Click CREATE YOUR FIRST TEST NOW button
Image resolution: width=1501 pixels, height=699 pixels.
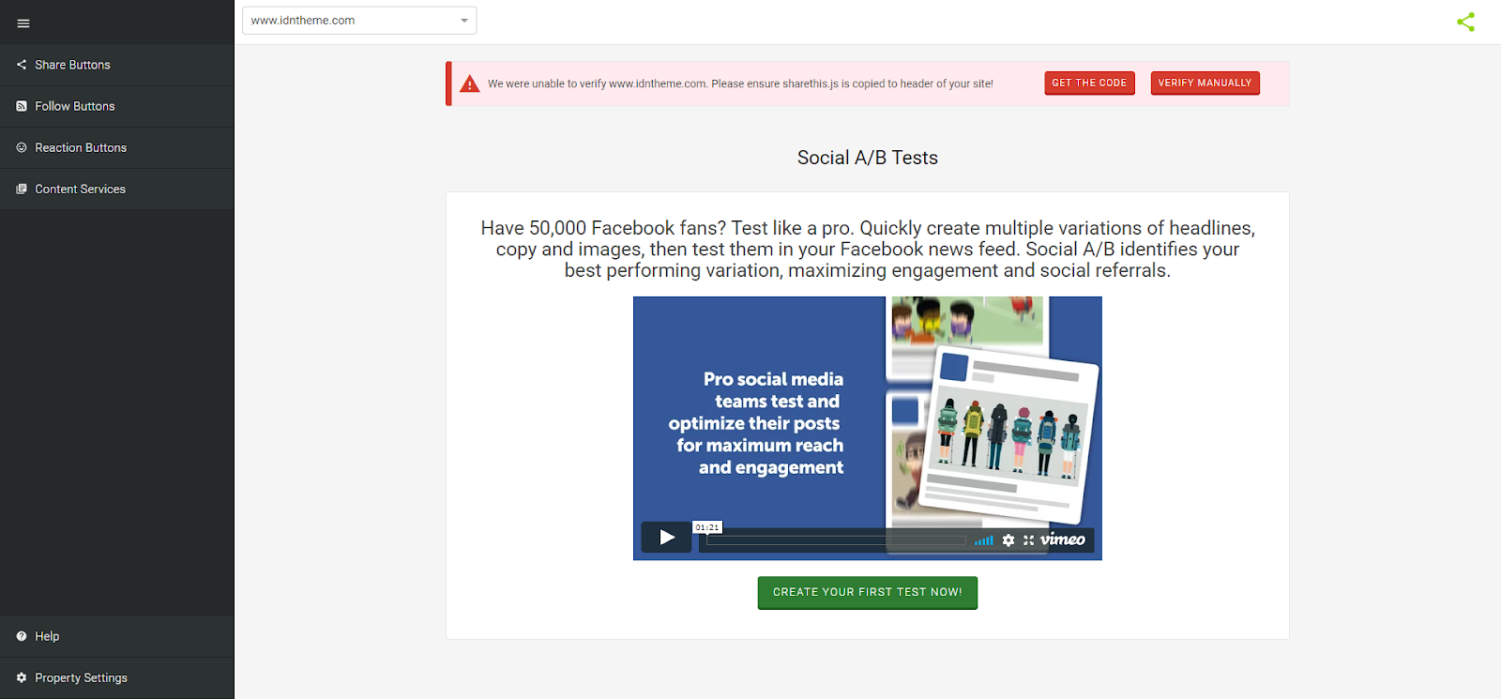click(x=868, y=593)
